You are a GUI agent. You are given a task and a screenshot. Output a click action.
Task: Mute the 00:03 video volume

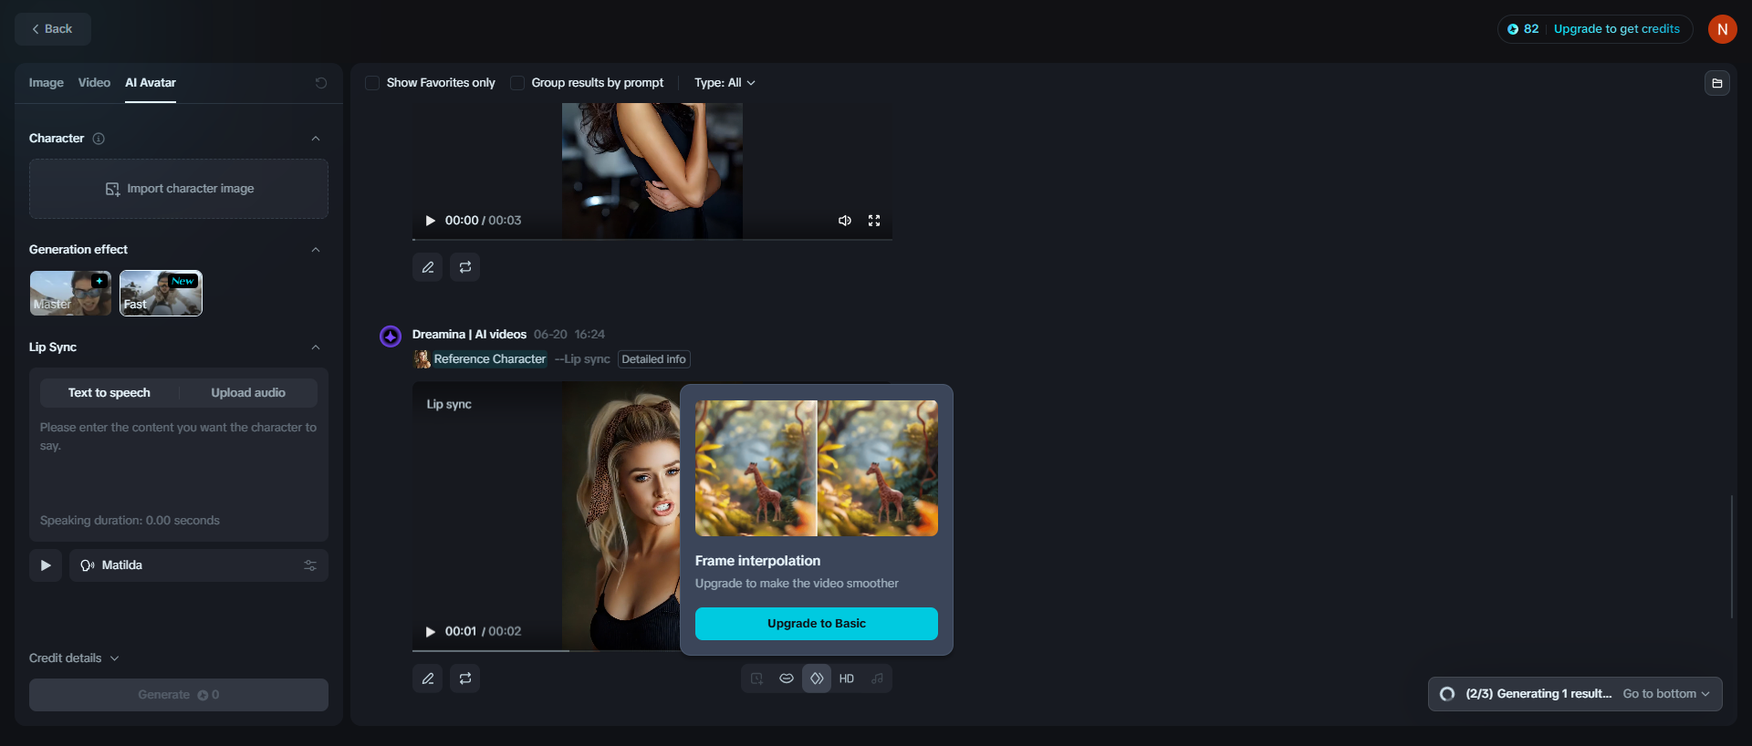(x=845, y=221)
